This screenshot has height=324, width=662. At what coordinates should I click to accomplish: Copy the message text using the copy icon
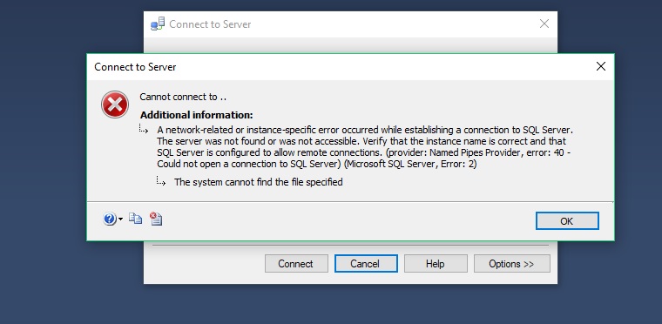tap(135, 219)
